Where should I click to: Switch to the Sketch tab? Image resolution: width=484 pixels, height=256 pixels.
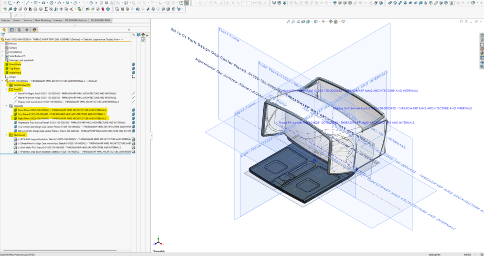point(17,20)
